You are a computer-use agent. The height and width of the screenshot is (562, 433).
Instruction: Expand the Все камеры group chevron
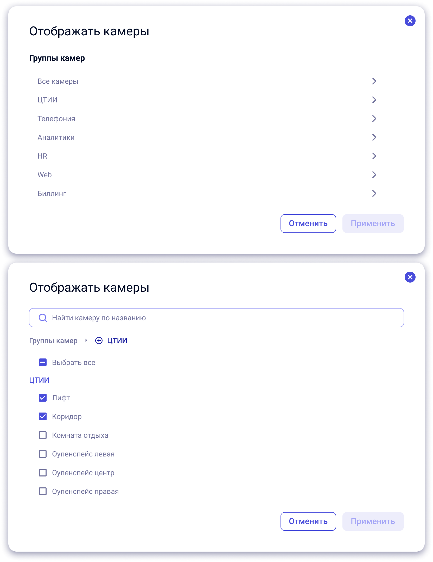(374, 81)
